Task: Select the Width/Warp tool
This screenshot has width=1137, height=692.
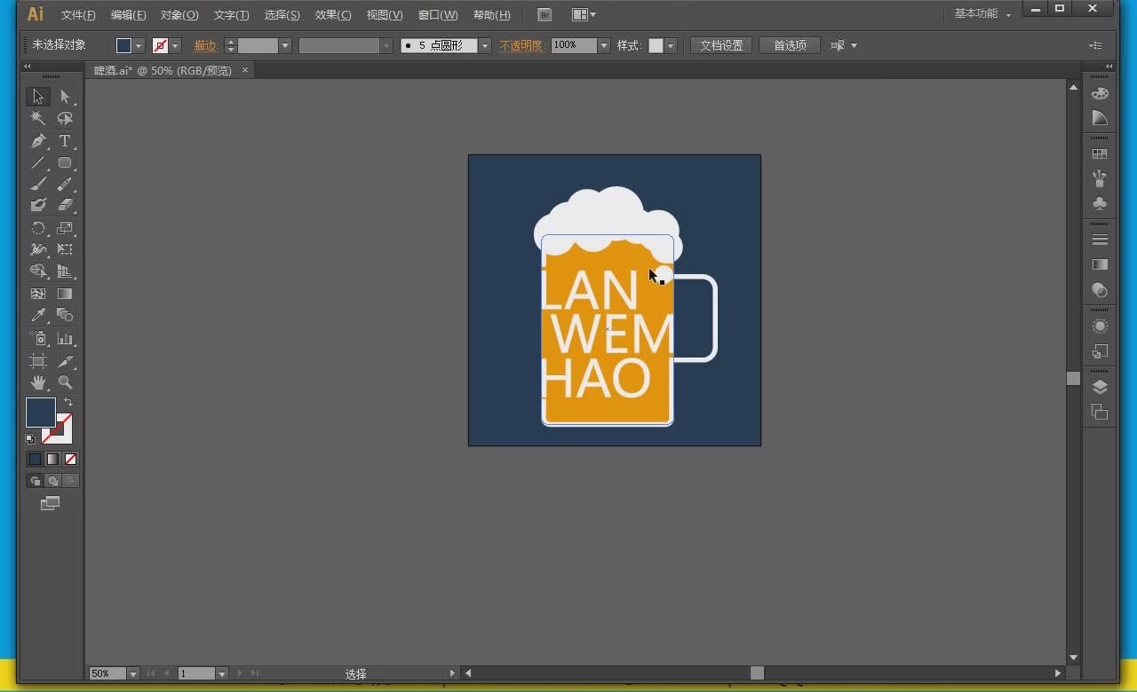Action: [x=38, y=249]
